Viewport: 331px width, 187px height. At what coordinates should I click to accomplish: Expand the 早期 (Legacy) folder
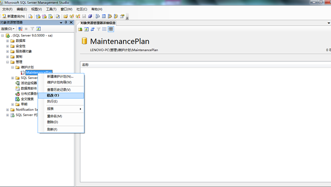click(x=13, y=104)
